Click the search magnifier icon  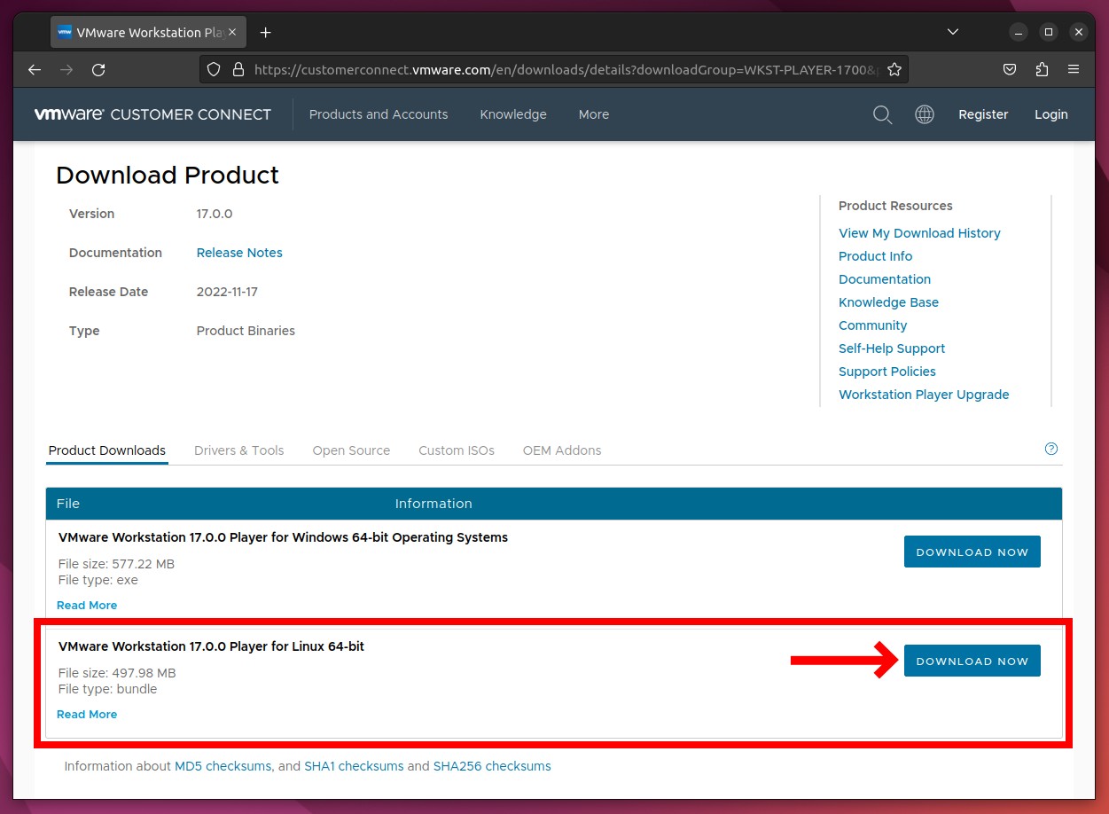click(882, 114)
